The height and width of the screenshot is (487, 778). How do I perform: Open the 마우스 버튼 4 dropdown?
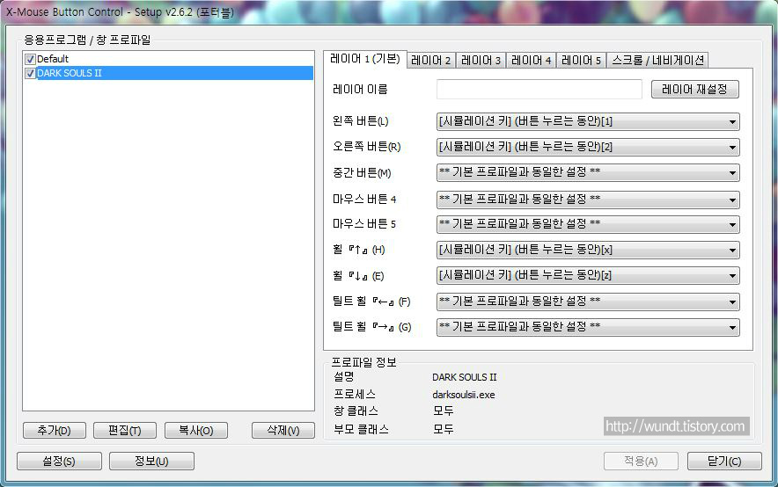(x=588, y=200)
